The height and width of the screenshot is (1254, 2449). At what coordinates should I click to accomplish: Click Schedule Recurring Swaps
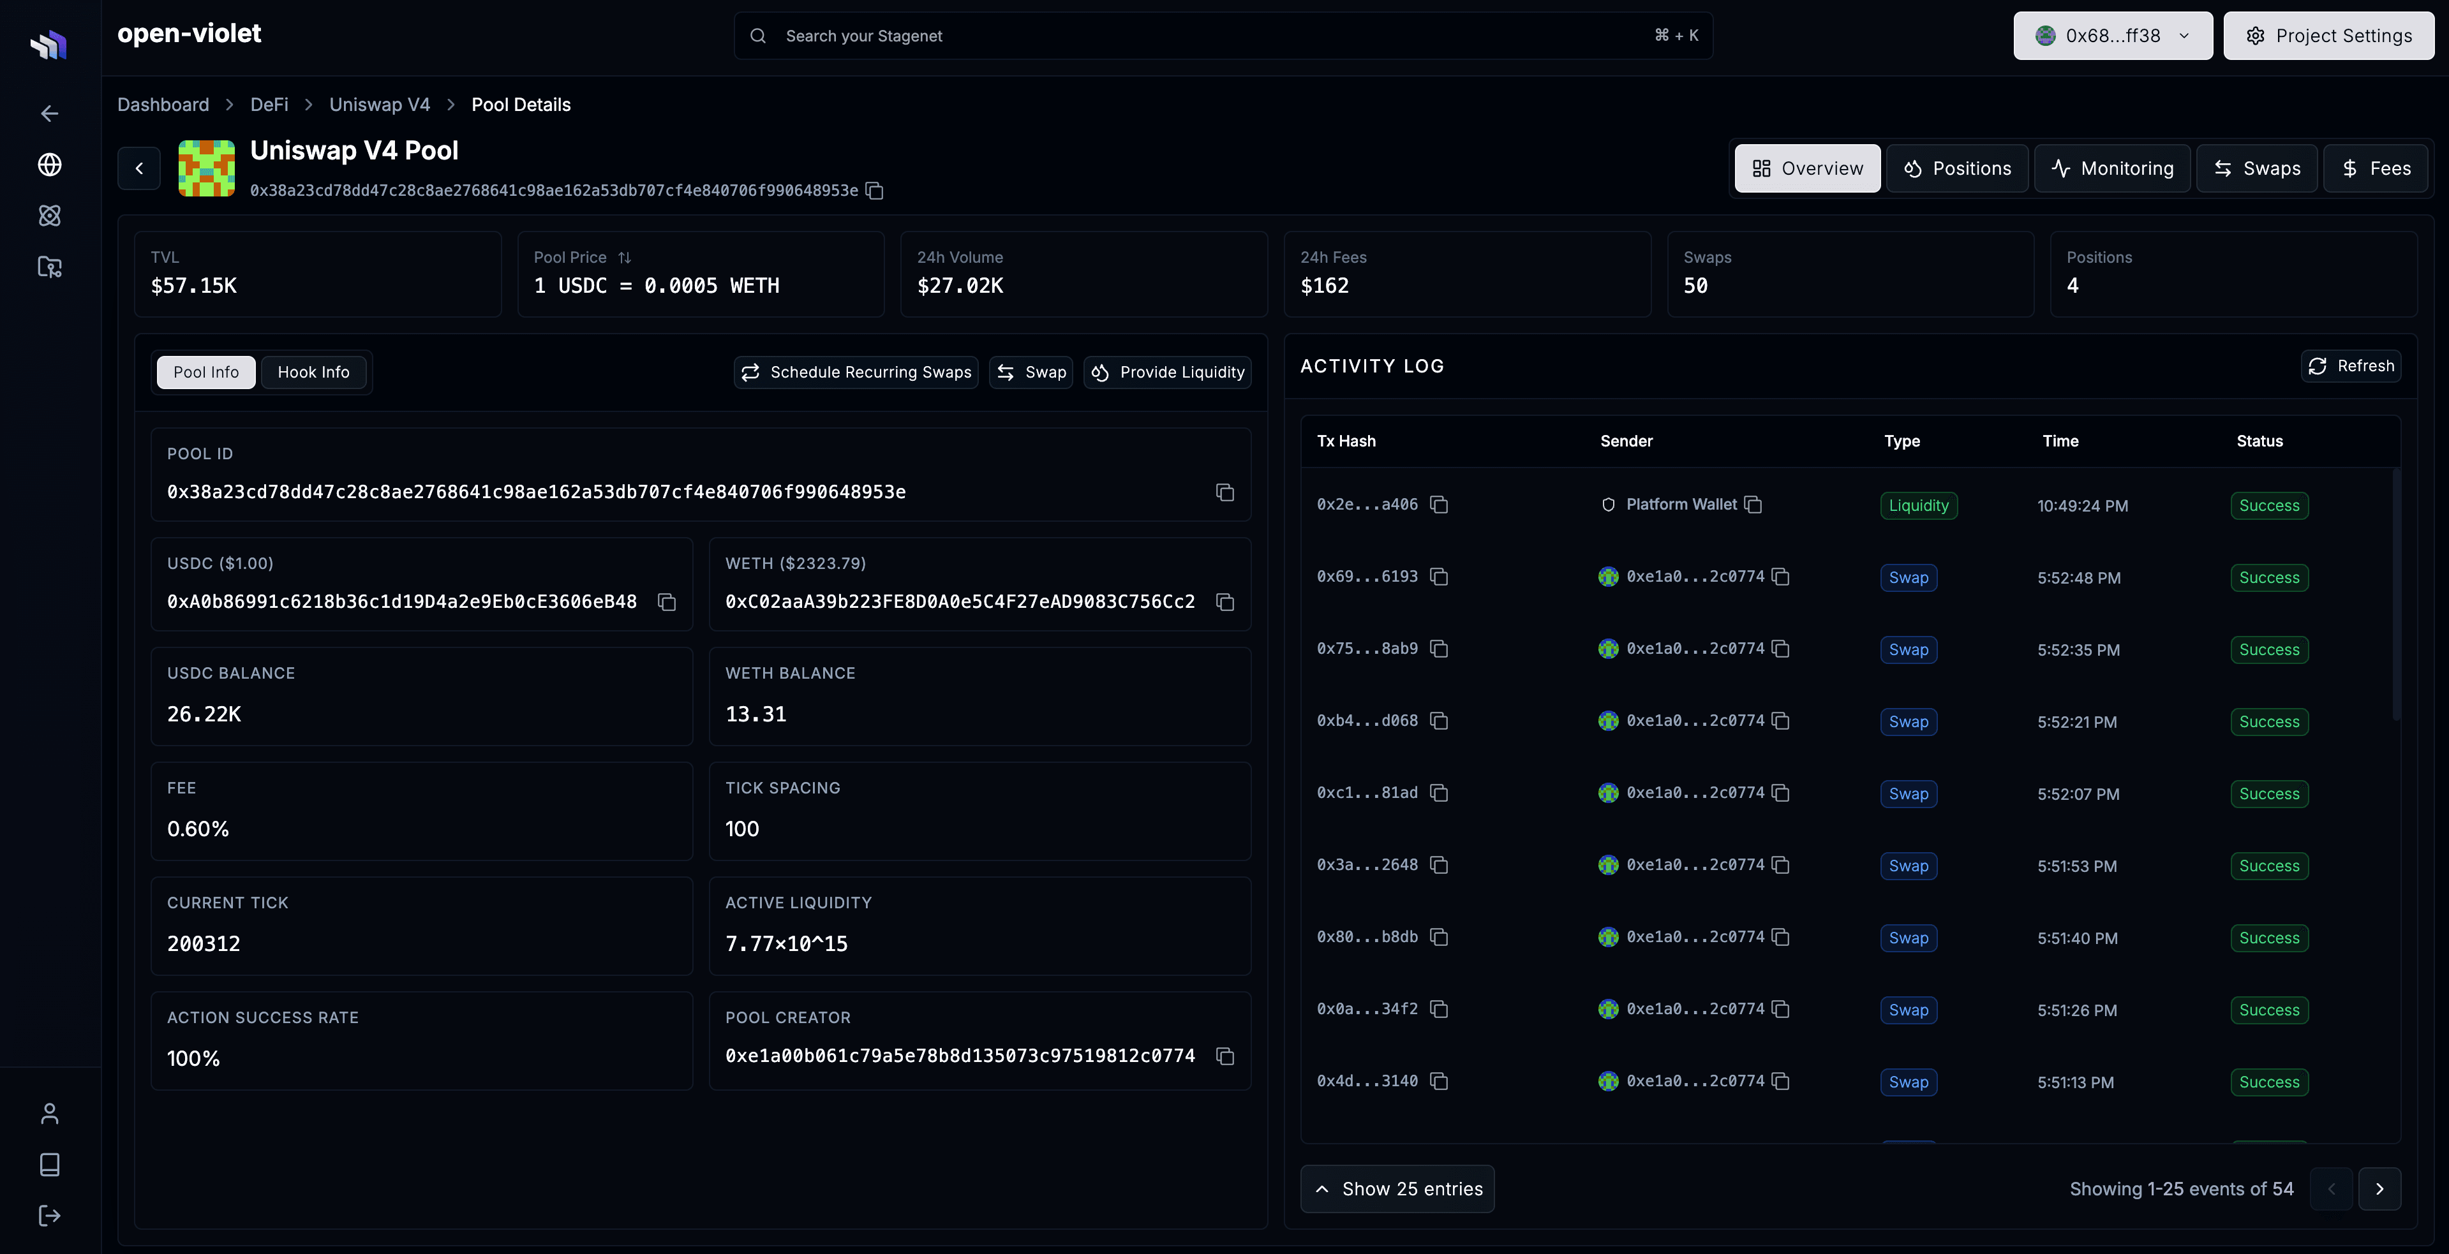(854, 373)
